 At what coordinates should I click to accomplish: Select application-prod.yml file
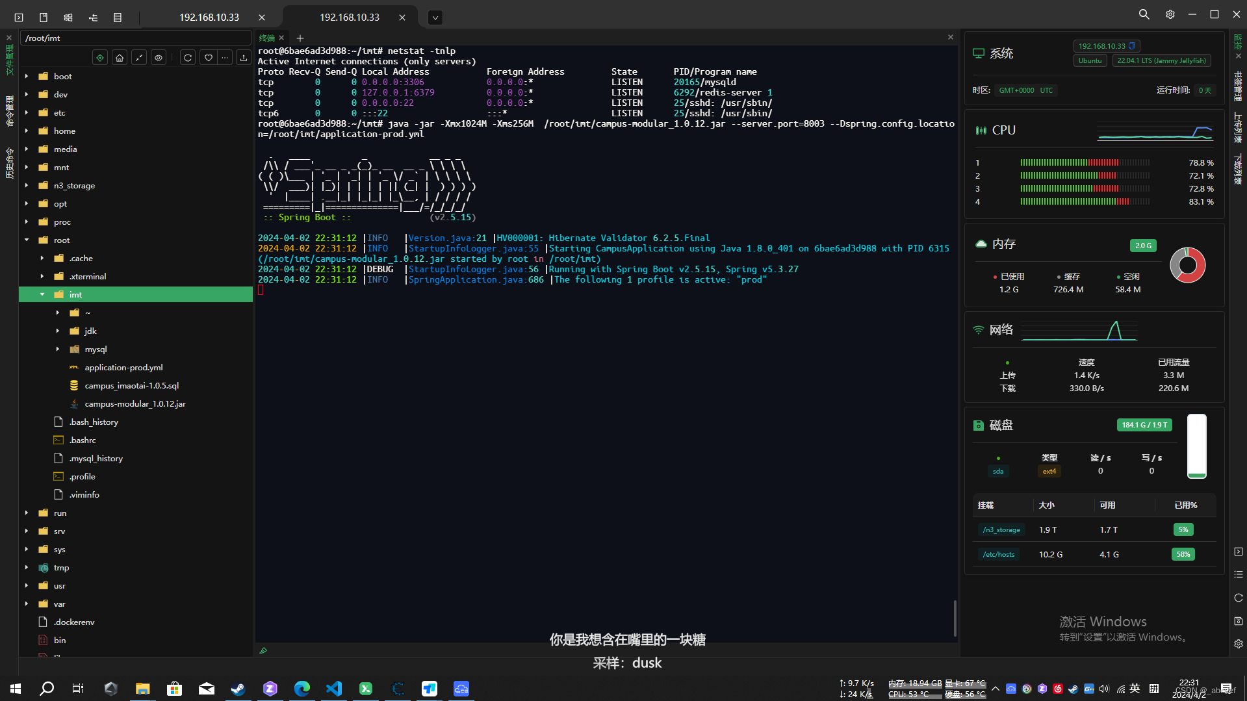123,368
